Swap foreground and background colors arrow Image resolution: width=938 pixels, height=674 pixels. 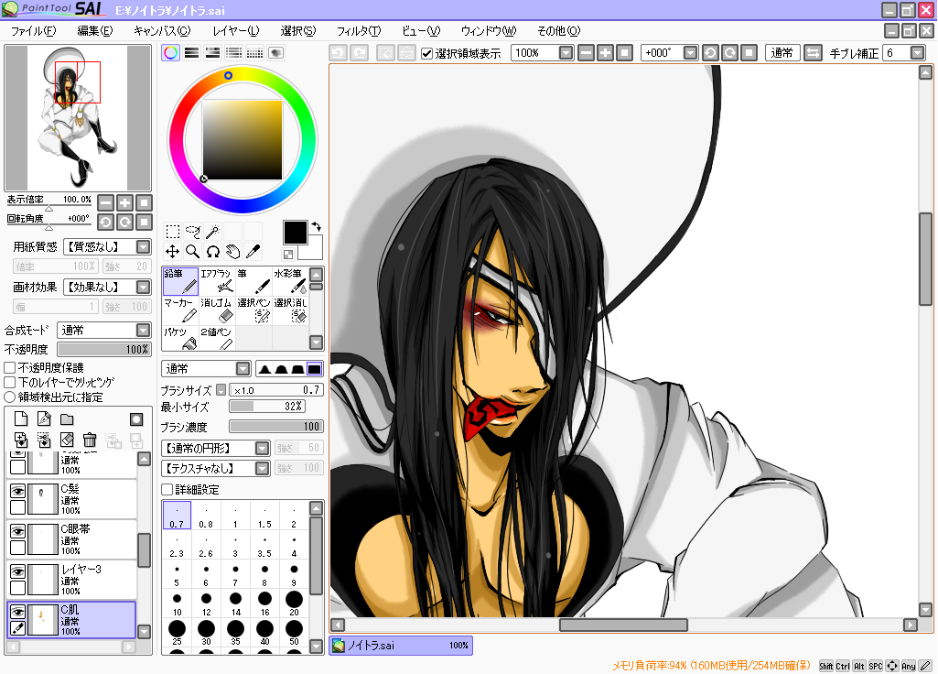point(317,226)
